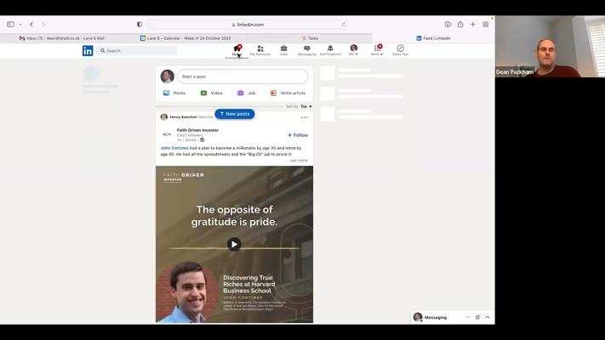Click the Start a post field
This screenshot has height=340, width=605.
tap(243, 76)
